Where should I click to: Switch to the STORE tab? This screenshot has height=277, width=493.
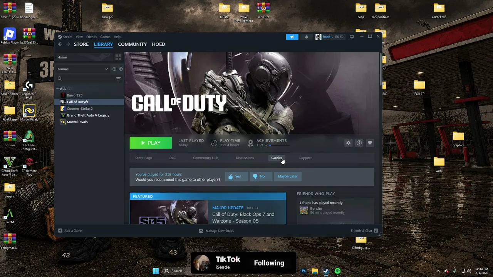[81, 44]
